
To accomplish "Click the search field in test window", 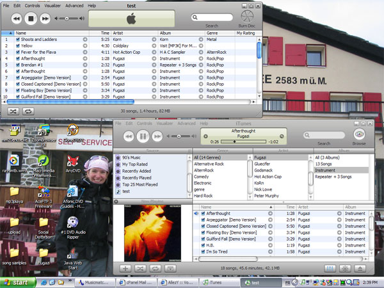I will [x=212, y=17].
